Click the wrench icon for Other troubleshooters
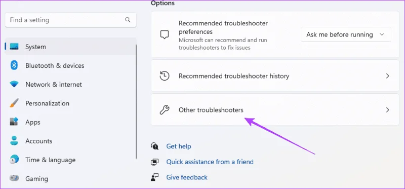 tap(165, 110)
